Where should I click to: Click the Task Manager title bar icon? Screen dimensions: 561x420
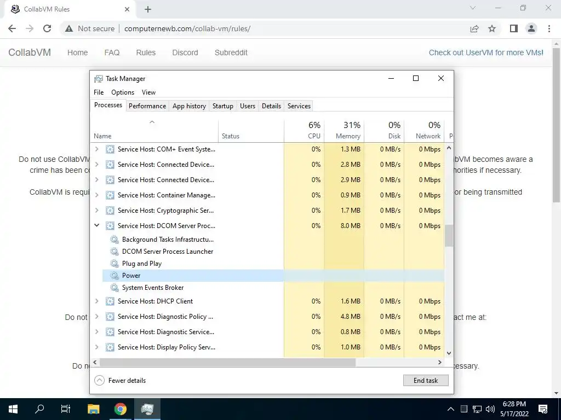click(x=99, y=79)
